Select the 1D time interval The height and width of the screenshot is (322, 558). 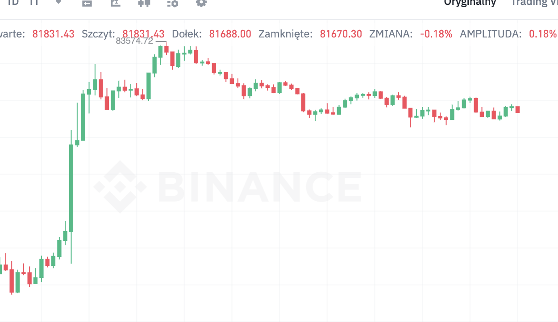13,2
